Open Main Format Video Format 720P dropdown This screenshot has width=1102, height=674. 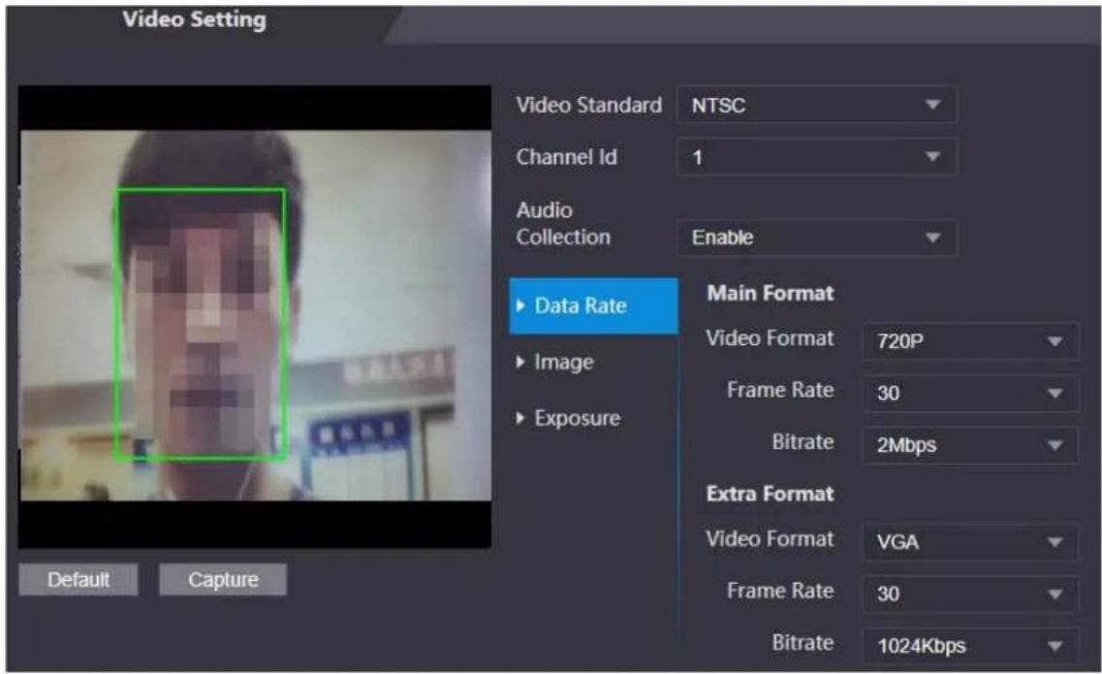(x=970, y=341)
